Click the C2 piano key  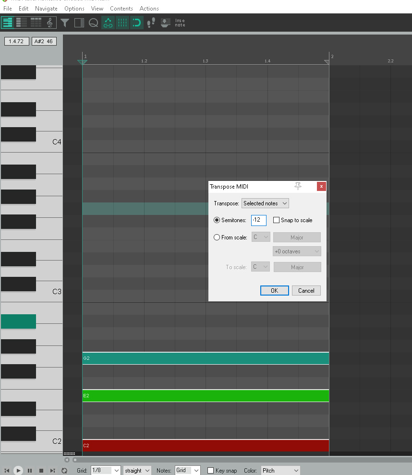(48, 441)
